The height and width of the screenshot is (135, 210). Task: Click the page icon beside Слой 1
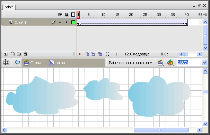coord(11,22)
